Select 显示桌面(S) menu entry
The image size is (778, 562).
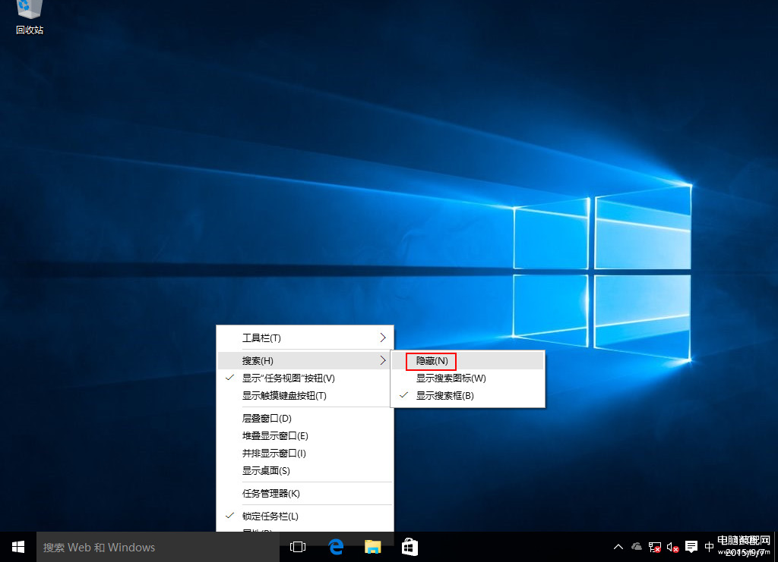point(305,471)
